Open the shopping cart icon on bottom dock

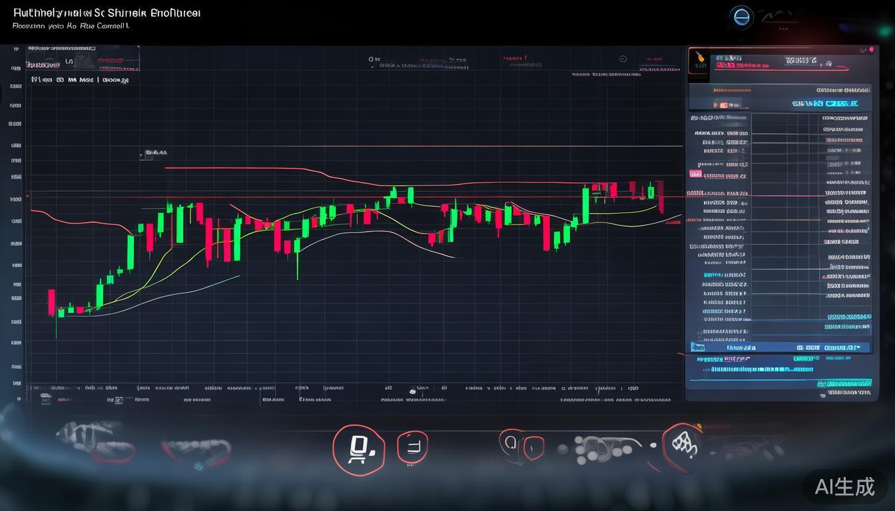358,448
